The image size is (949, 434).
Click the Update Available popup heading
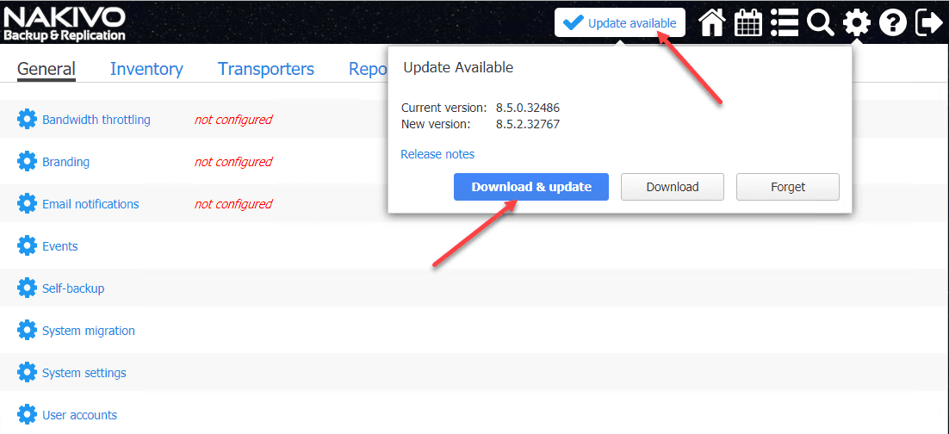click(x=458, y=68)
